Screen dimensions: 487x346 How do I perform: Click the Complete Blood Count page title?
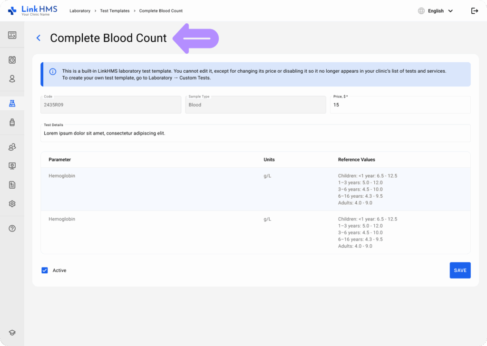(x=108, y=38)
